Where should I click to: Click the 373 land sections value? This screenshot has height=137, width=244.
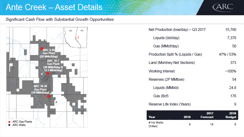click(x=233, y=63)
